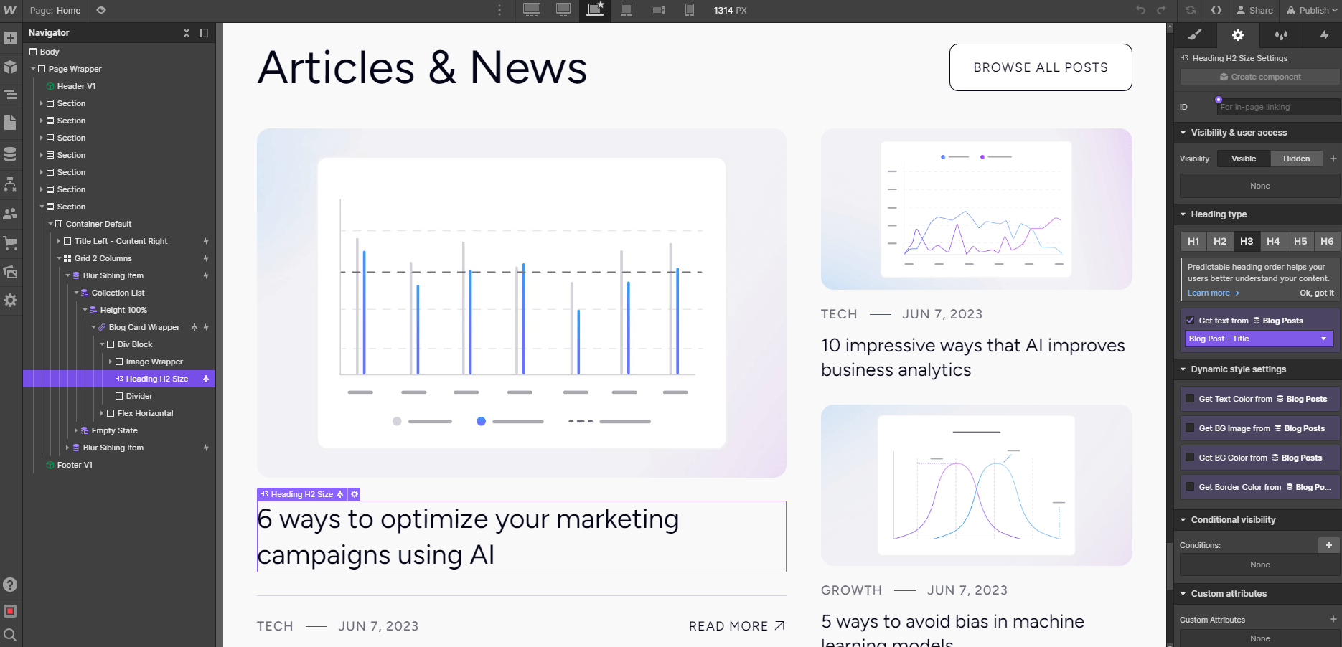Click the Browse All Posts button
1342x647 pixels.
coord(1041,67)
